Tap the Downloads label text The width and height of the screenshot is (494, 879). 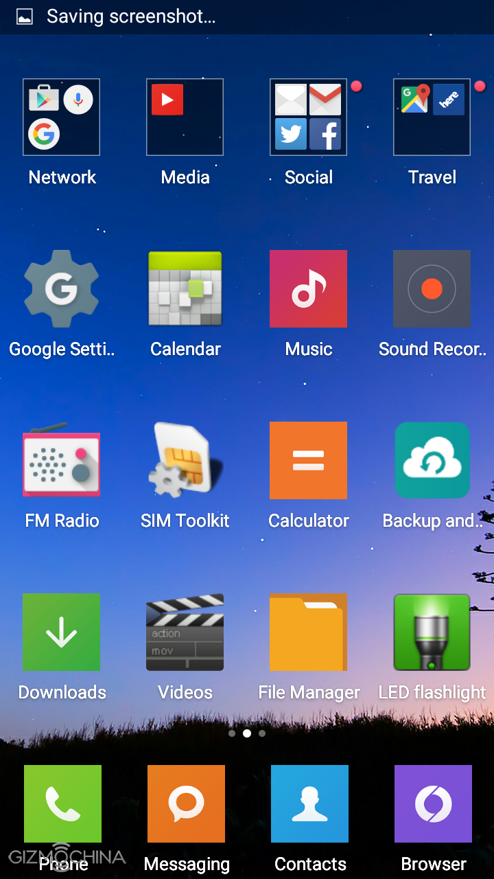(62, 692)
